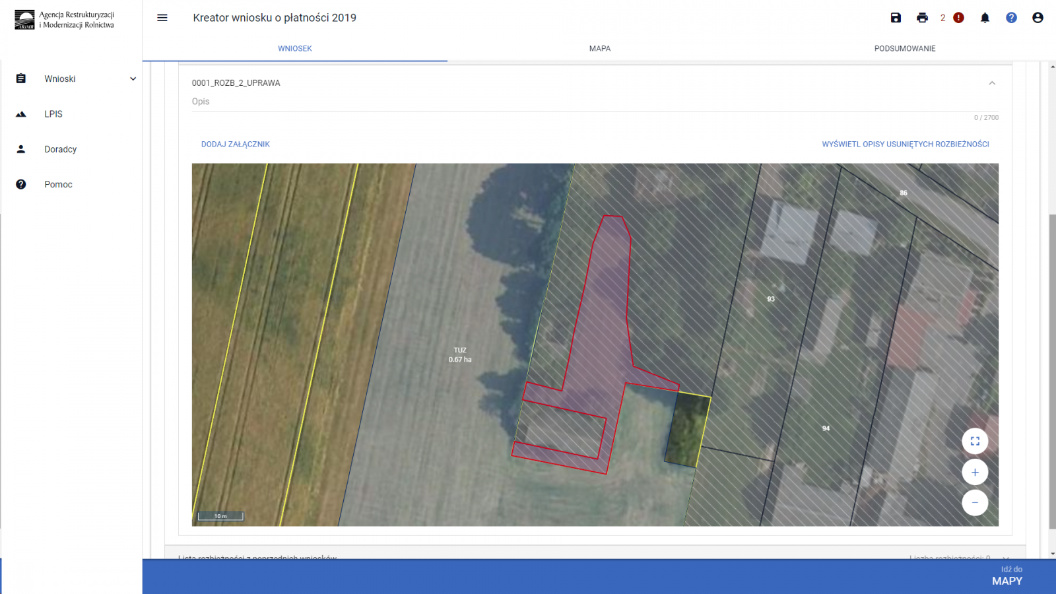Click the save (floppy disk) icon
Image resolution: width=1056 pixels, height=594 pixels.
pos(896,18)
